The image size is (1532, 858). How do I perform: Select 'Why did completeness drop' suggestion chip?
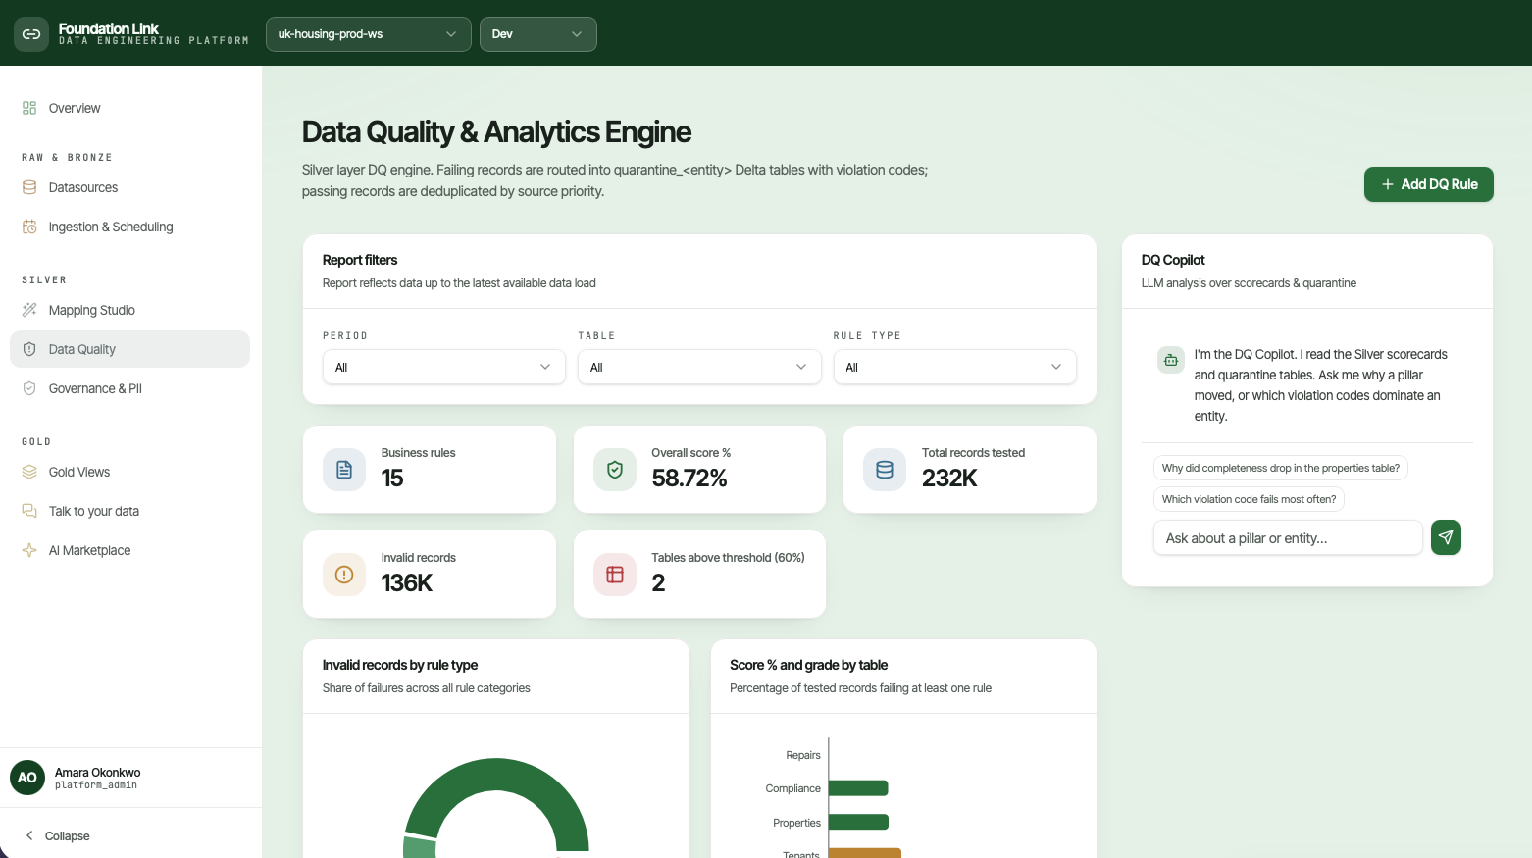1281,468
